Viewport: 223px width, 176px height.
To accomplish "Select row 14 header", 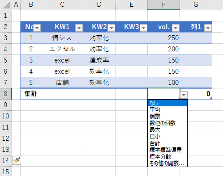I will [6, 161].
